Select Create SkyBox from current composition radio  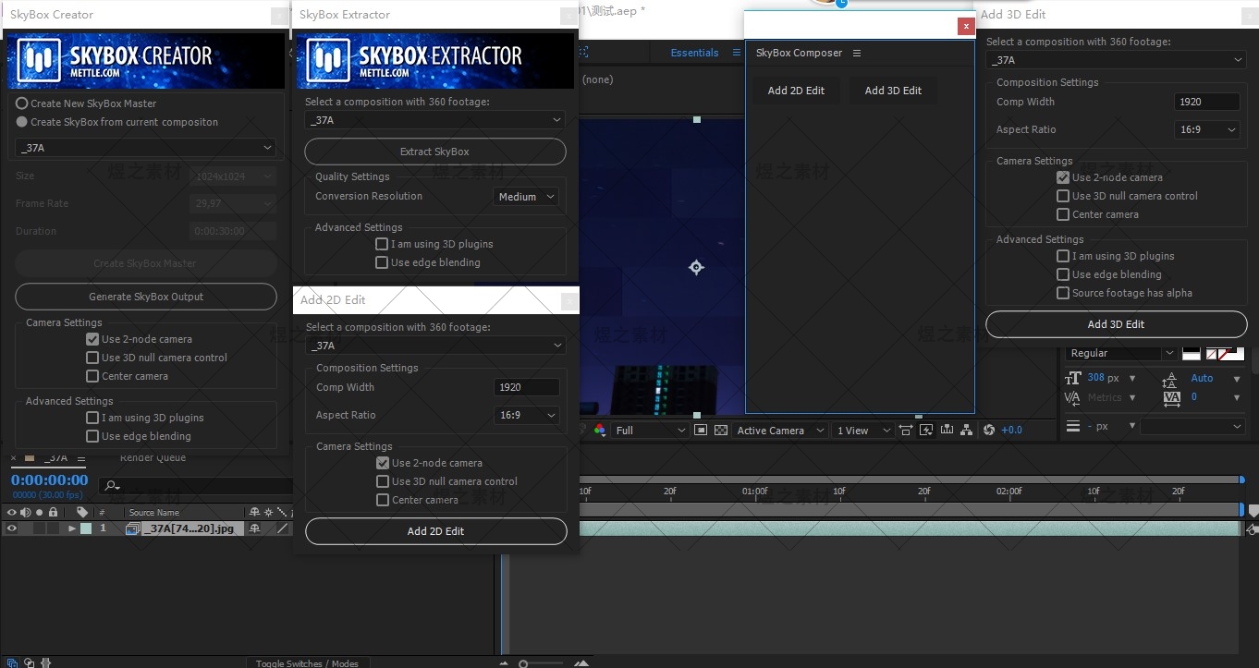(22, 122)
